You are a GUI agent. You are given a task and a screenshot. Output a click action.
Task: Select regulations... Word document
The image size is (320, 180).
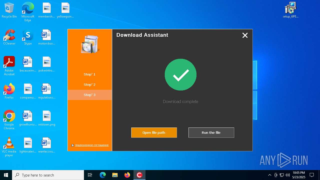[46, 91]
